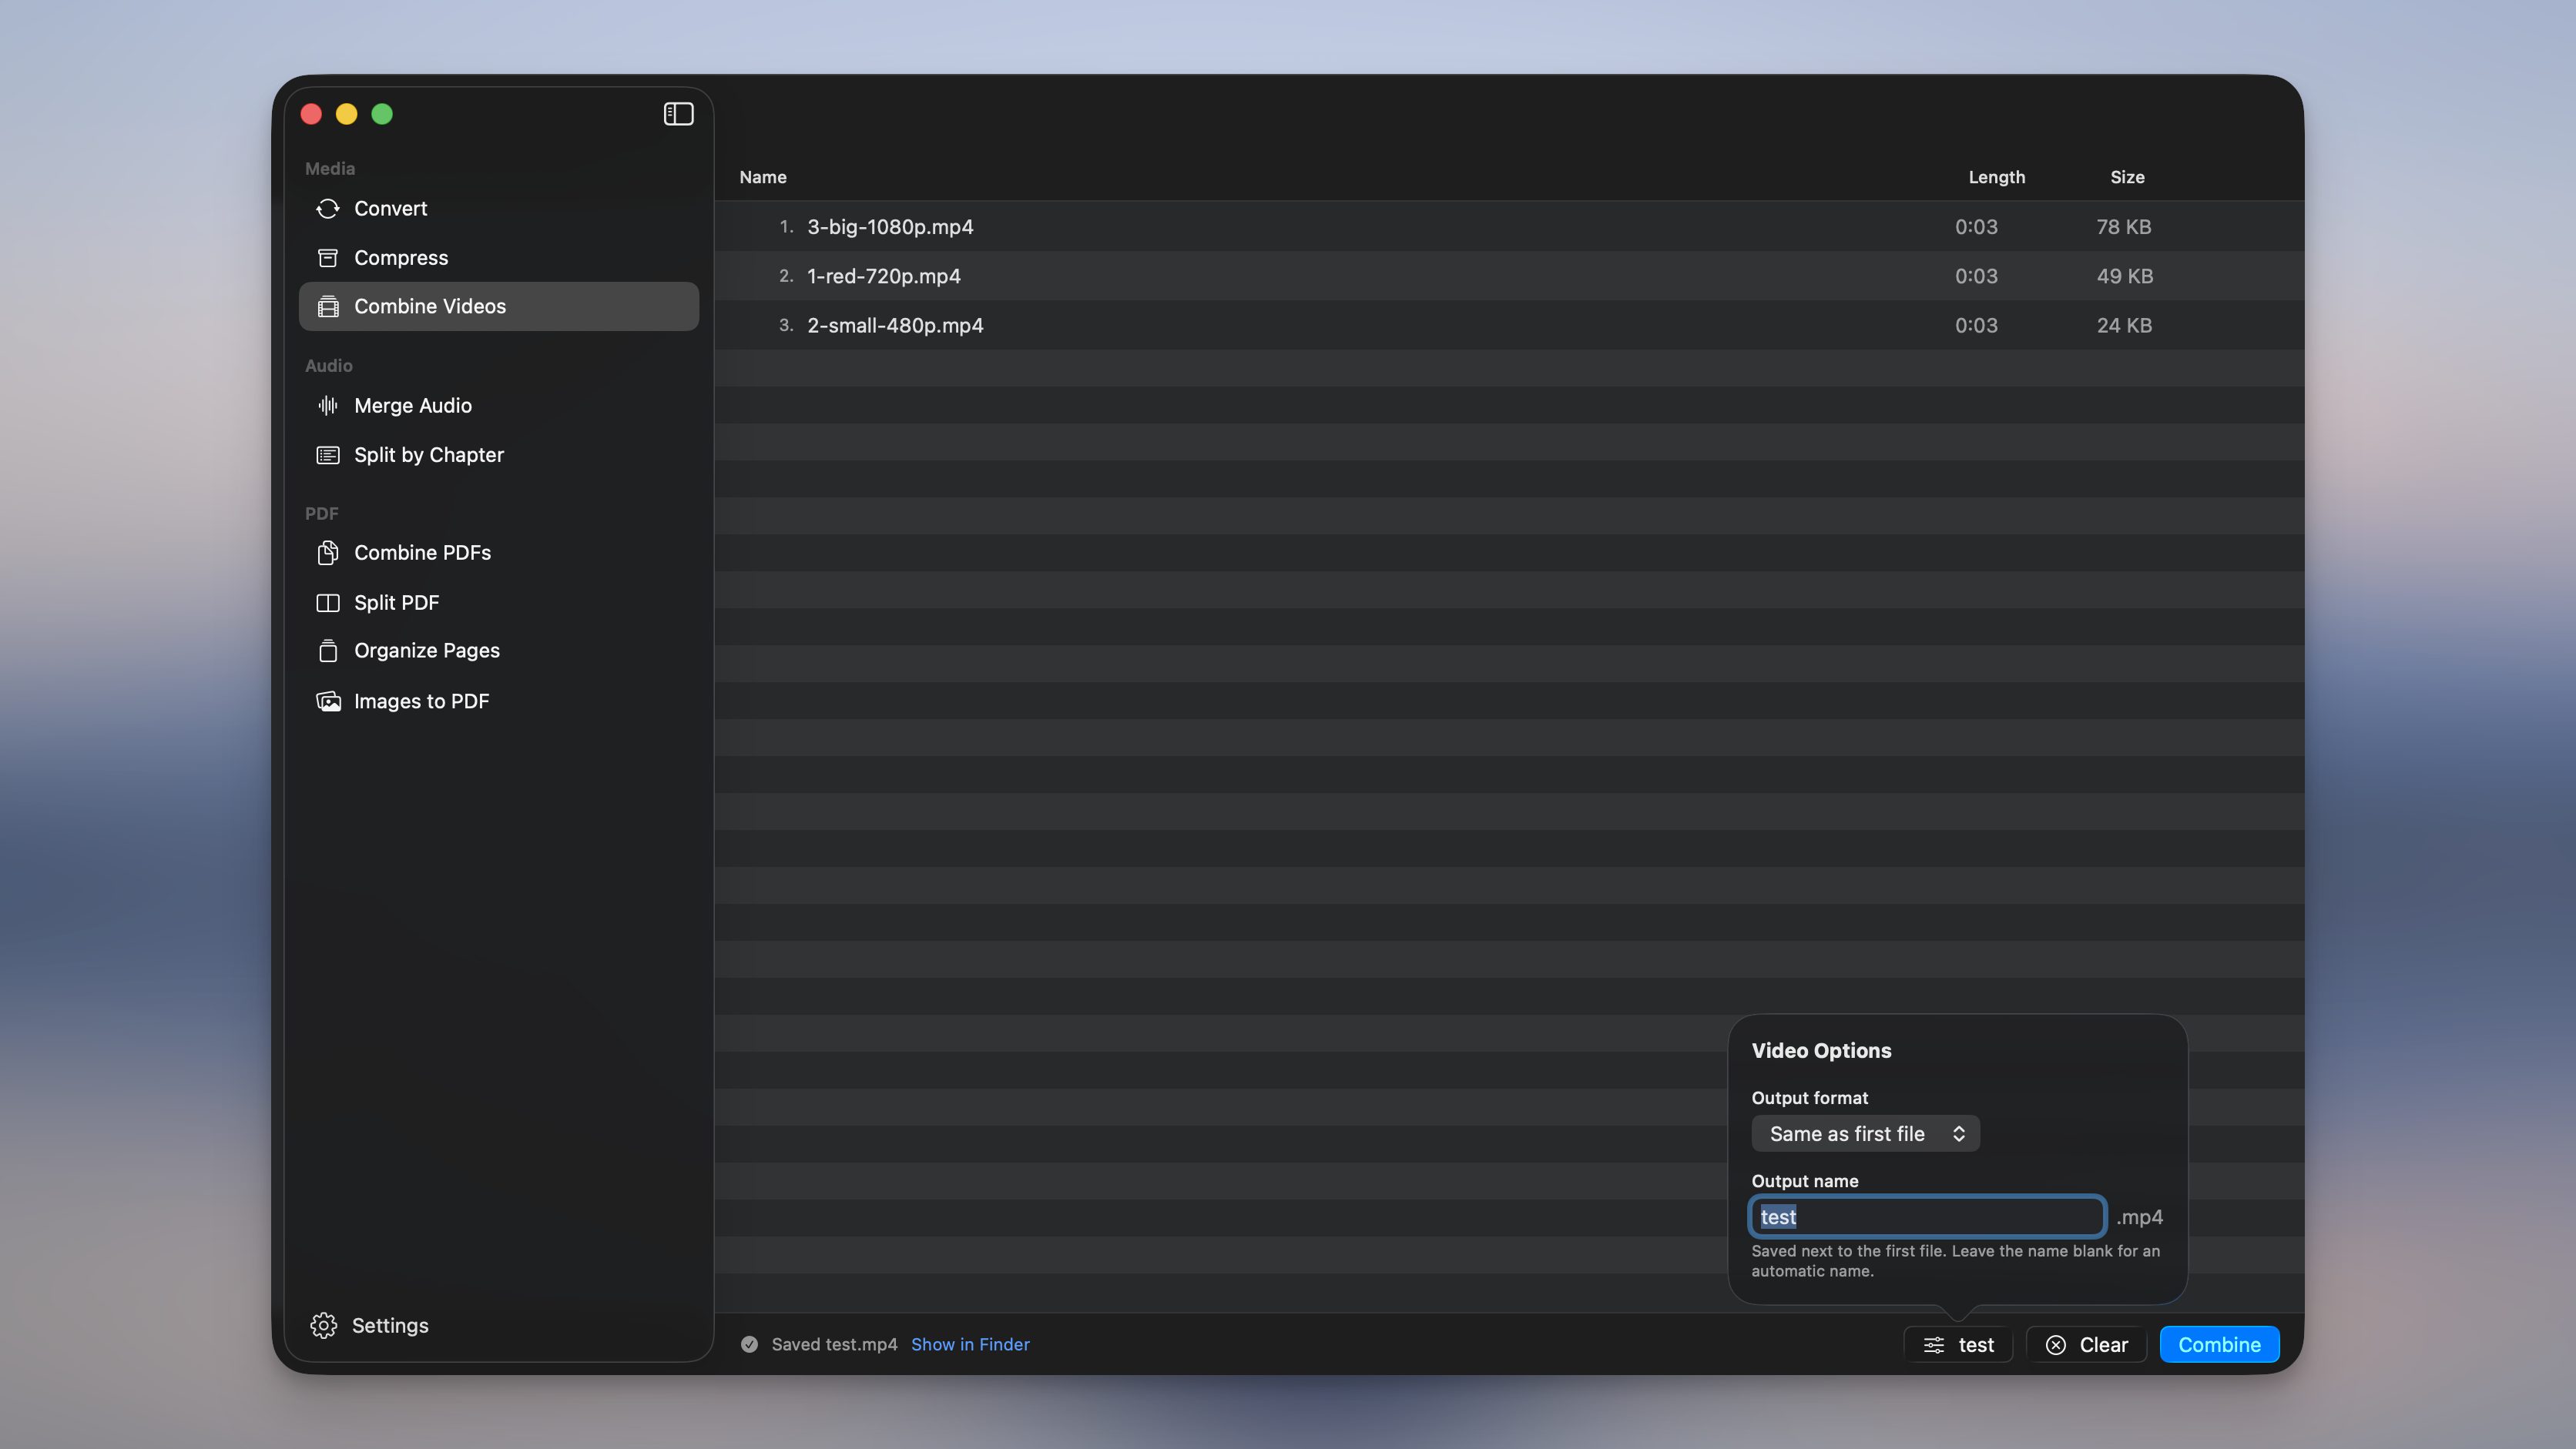Click the Merge Audio waveform icon

(x=328, y=405)
